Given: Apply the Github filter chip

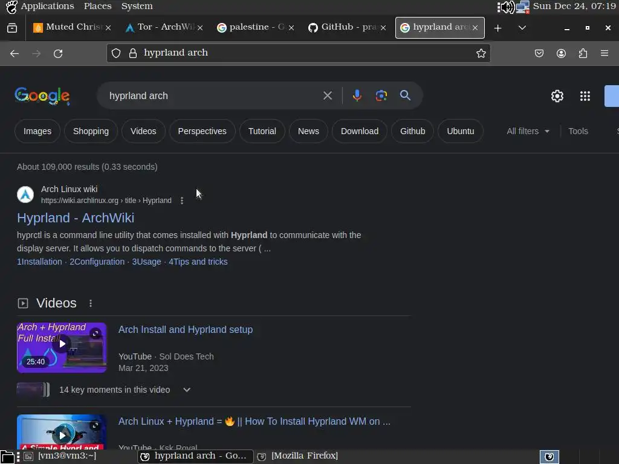Looking at the screenshot, I should click(412, 131).
